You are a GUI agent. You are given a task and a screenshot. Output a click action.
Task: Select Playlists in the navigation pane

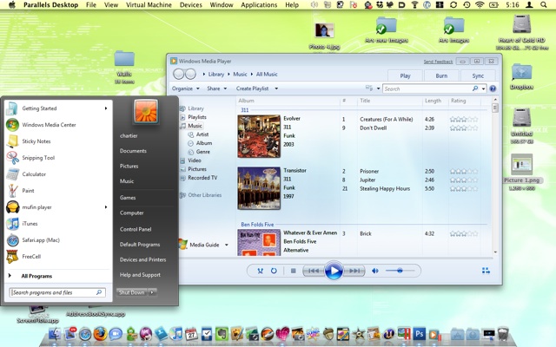coord(197,117)
